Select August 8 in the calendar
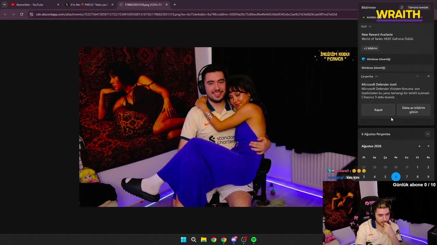 [x=417, y=177]
